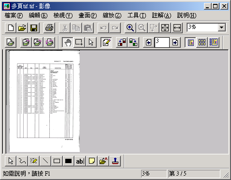The width and height of the screenshot is (231, 180).
Task: Click the Fit to Width icon
Action: [x=177, y=28]
